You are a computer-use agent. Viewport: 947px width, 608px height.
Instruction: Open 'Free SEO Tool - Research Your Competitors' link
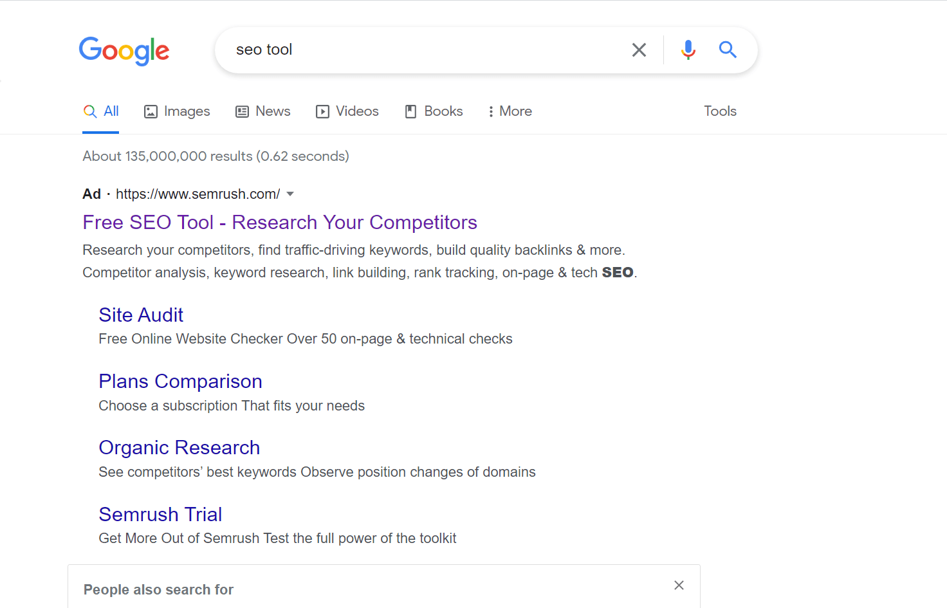click(x=280, y=222)
